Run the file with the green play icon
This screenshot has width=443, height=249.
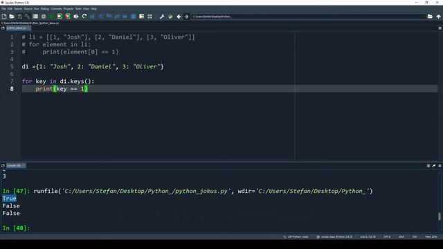point(52,17)
